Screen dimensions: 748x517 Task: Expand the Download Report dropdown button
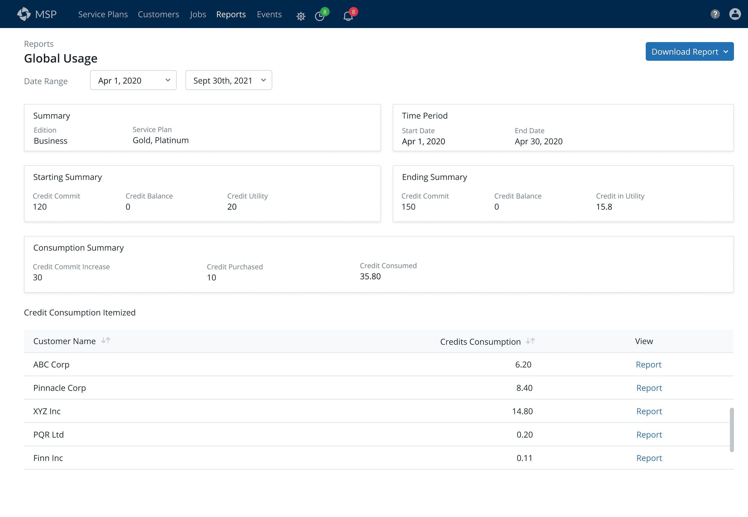[689, 51]
